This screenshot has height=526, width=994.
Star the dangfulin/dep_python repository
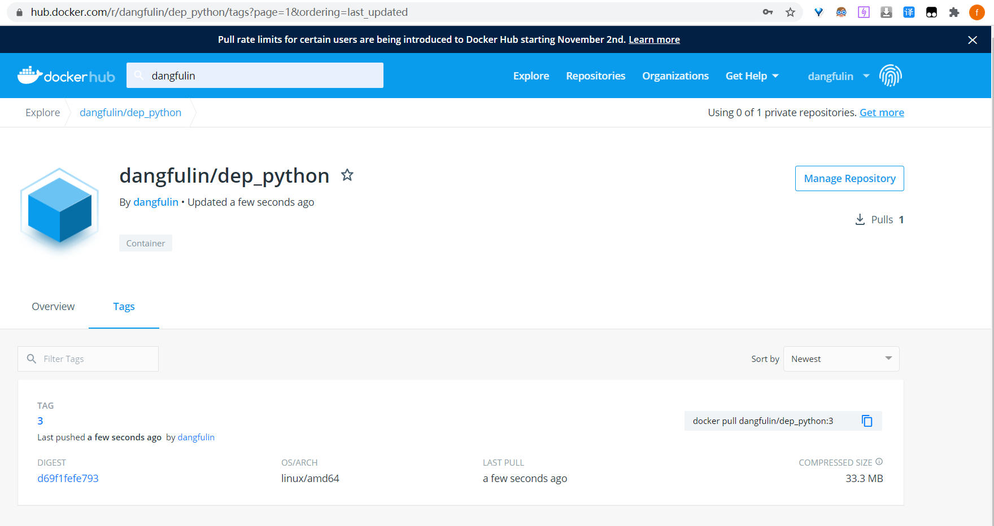click(347, 175)
